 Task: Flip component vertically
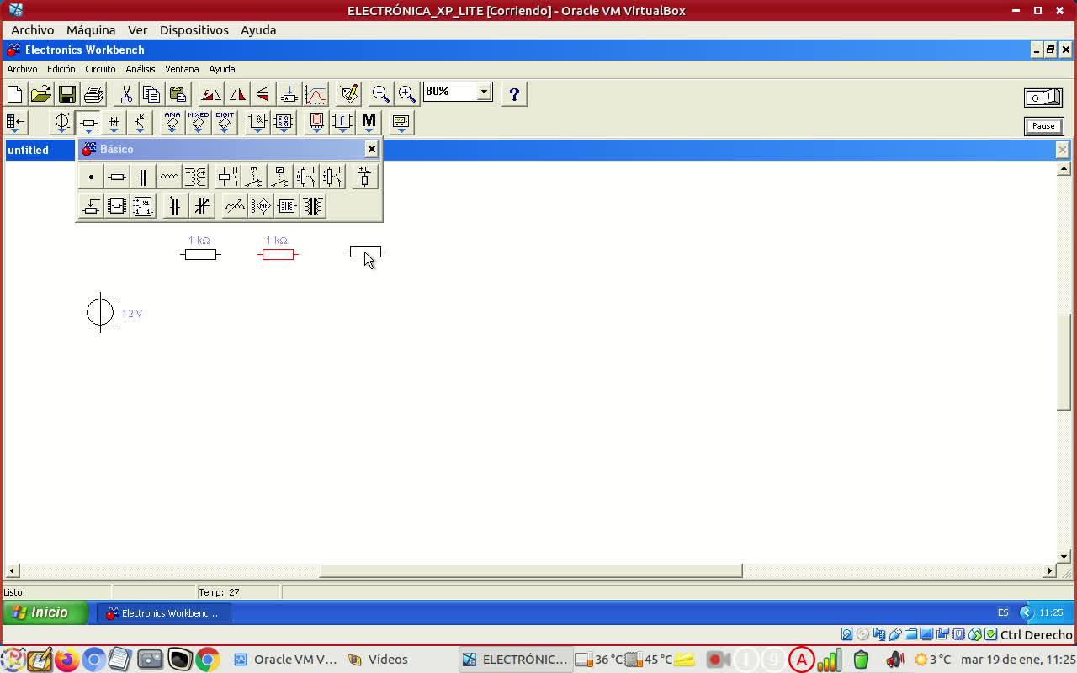(x=263, y=94)
